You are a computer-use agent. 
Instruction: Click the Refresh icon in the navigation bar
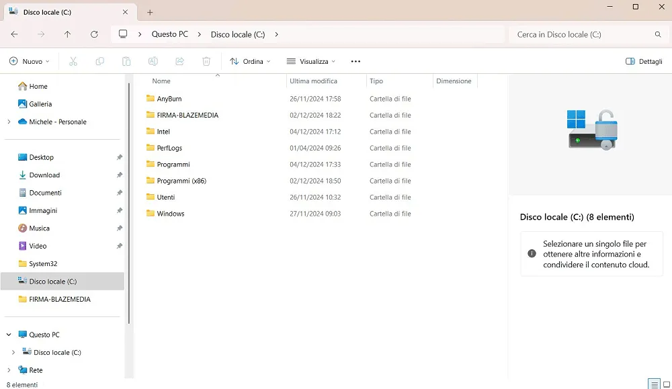94,34
